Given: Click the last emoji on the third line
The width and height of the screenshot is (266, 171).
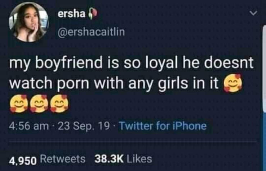Looking at the screenshot, I should pyautogui.click(x=60, y=104).
